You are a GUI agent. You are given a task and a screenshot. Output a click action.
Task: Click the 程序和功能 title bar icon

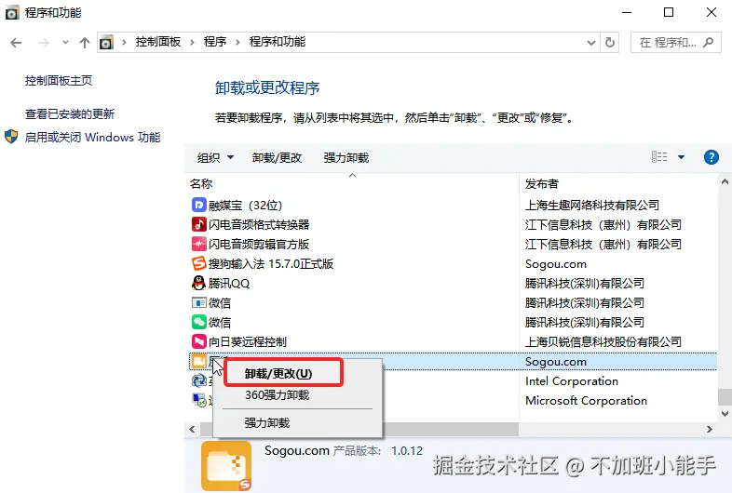[x=12, y=13]
